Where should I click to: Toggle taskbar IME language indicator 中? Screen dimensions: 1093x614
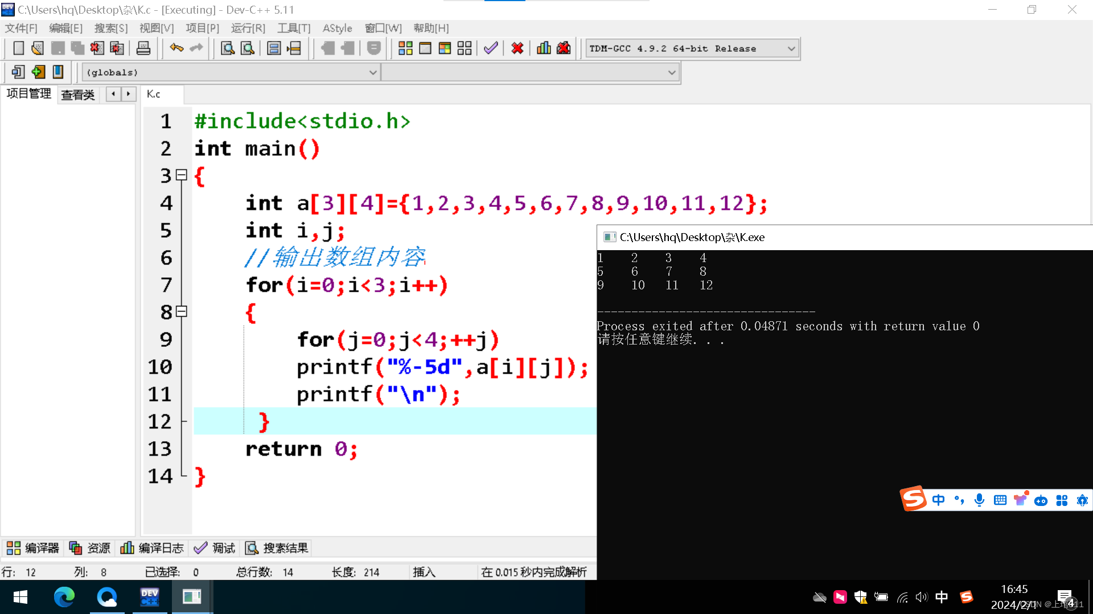coord(942,597)
